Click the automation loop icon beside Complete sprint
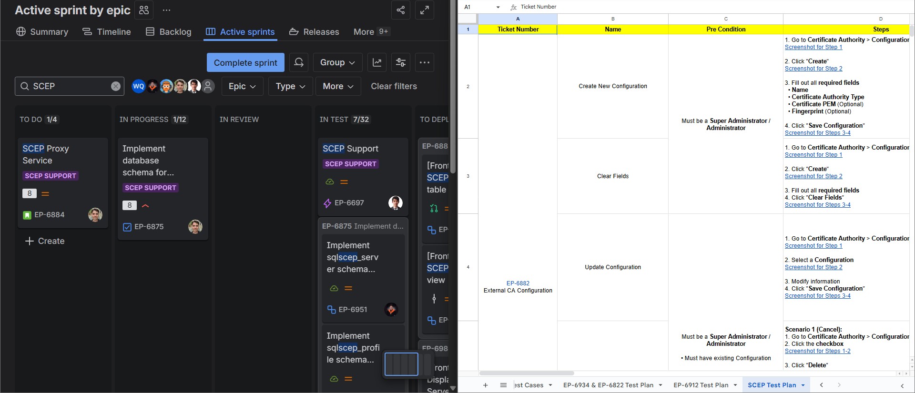The height and width of the screenshot is (393, 915). click(x=299, y=62)
